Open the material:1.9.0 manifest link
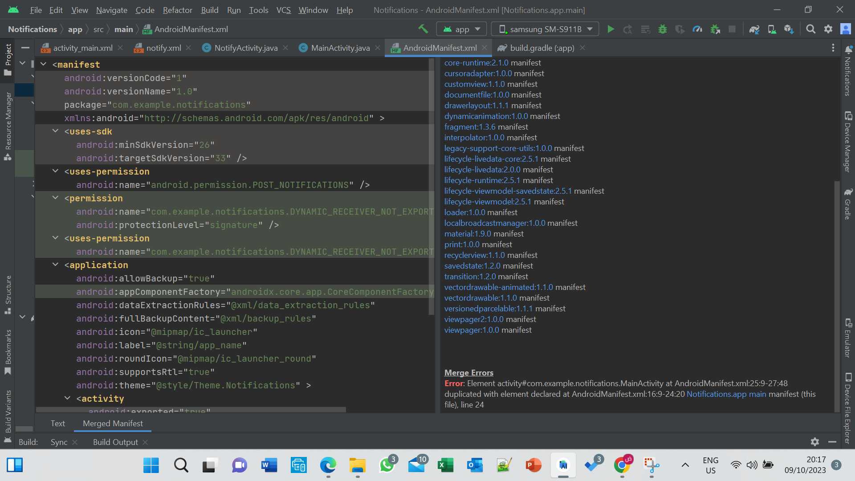 coord(468,234)
